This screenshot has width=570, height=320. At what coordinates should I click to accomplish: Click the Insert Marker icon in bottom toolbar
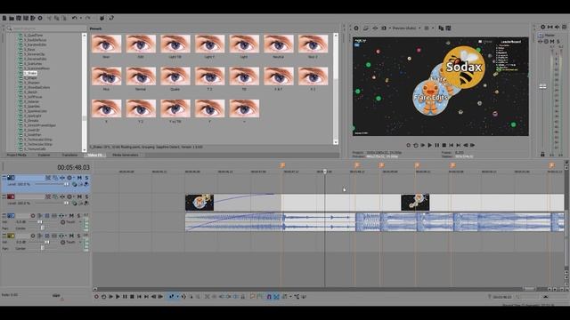[252, 297]
